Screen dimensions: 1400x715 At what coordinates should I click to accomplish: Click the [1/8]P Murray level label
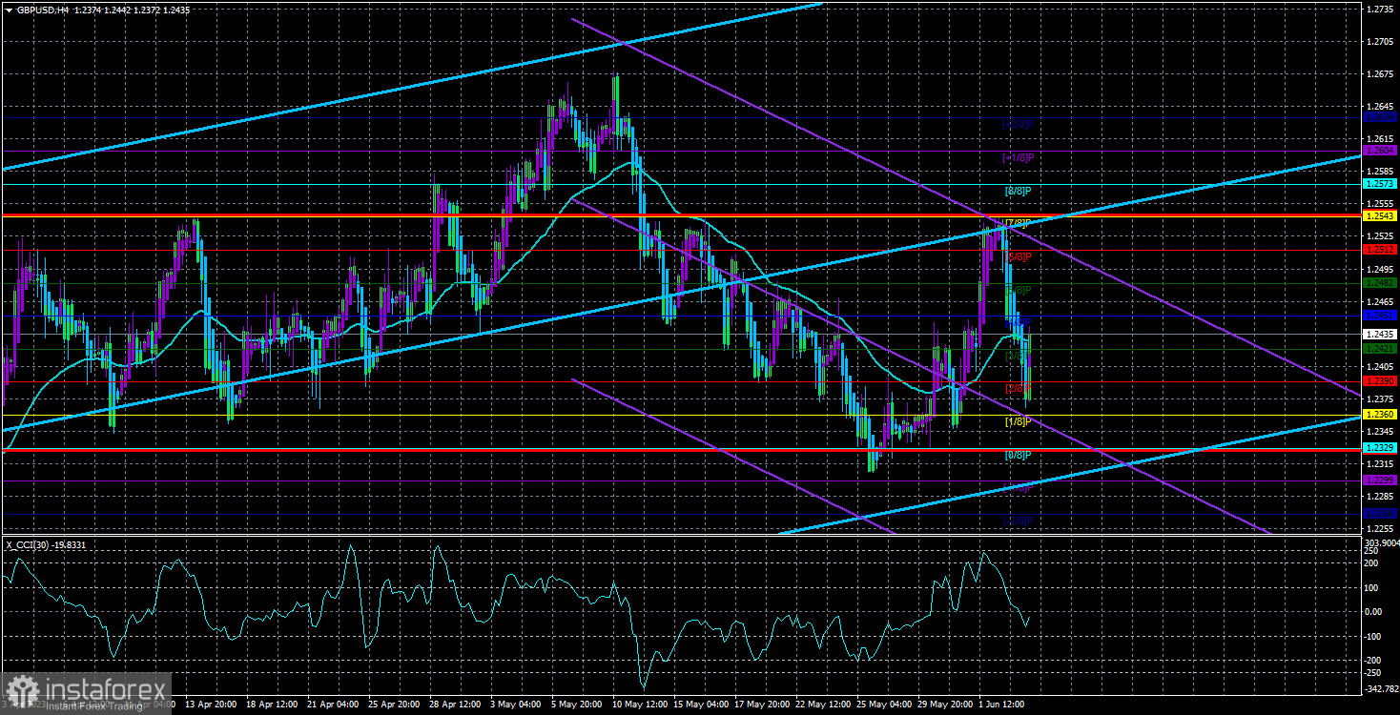click(1019, 421)
